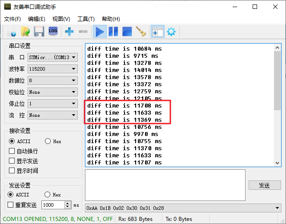Decrease repeat interval with down stepper arrow
The image size is (286, 224).
point(68,207)
